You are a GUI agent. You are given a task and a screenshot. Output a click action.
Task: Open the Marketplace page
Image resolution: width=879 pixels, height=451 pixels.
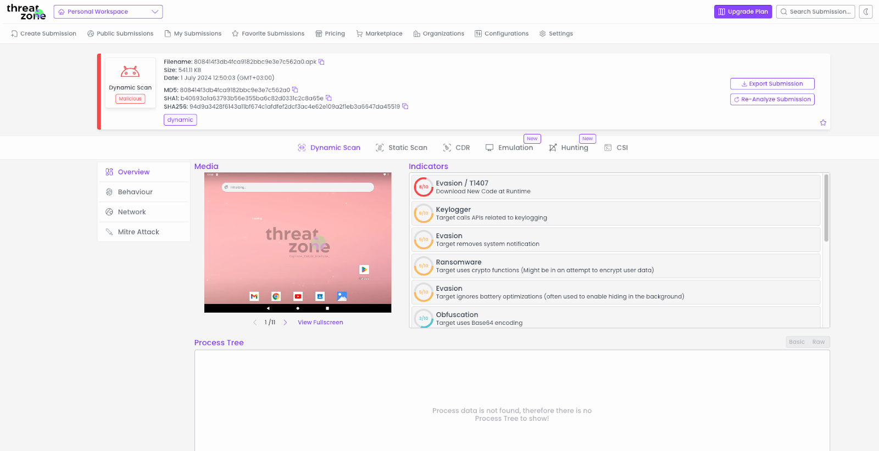pyautogui.click(x=379, y=33)
